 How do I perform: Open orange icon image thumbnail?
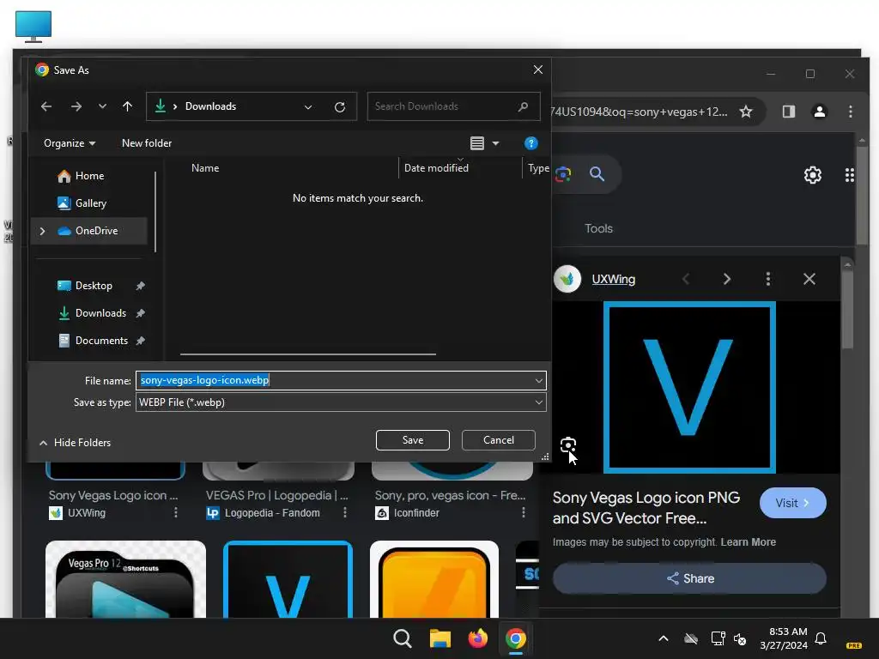[x=434, y=579]
